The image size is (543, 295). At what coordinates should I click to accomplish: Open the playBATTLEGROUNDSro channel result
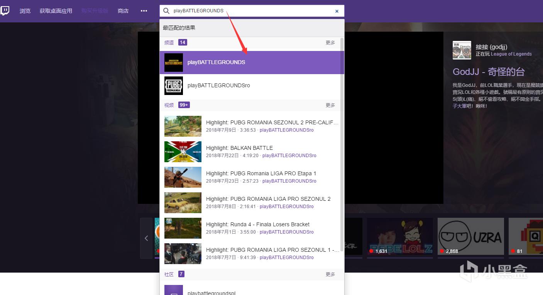(x=218, y=85)
